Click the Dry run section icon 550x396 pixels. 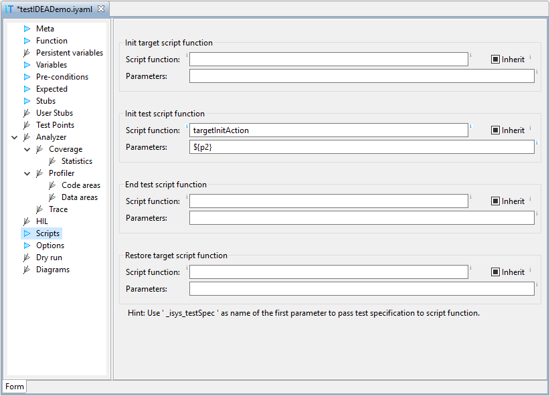tap(27, 258)
